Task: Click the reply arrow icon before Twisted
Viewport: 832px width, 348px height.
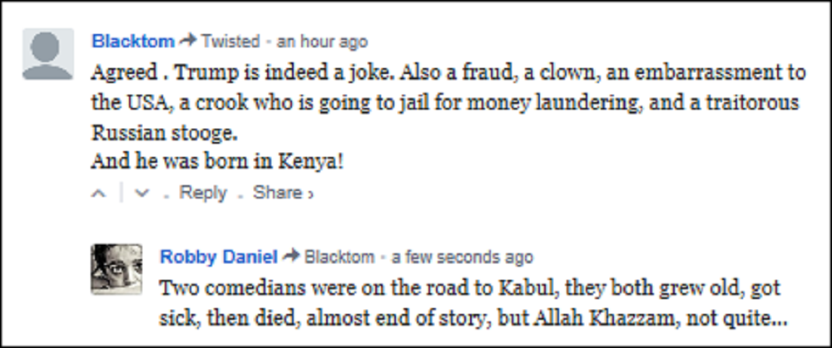Action: pyautogui.click(x=188, y=41)
